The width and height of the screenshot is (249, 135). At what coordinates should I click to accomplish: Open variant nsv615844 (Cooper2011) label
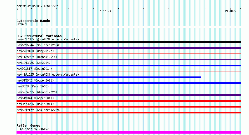click(x=35, y=98)
